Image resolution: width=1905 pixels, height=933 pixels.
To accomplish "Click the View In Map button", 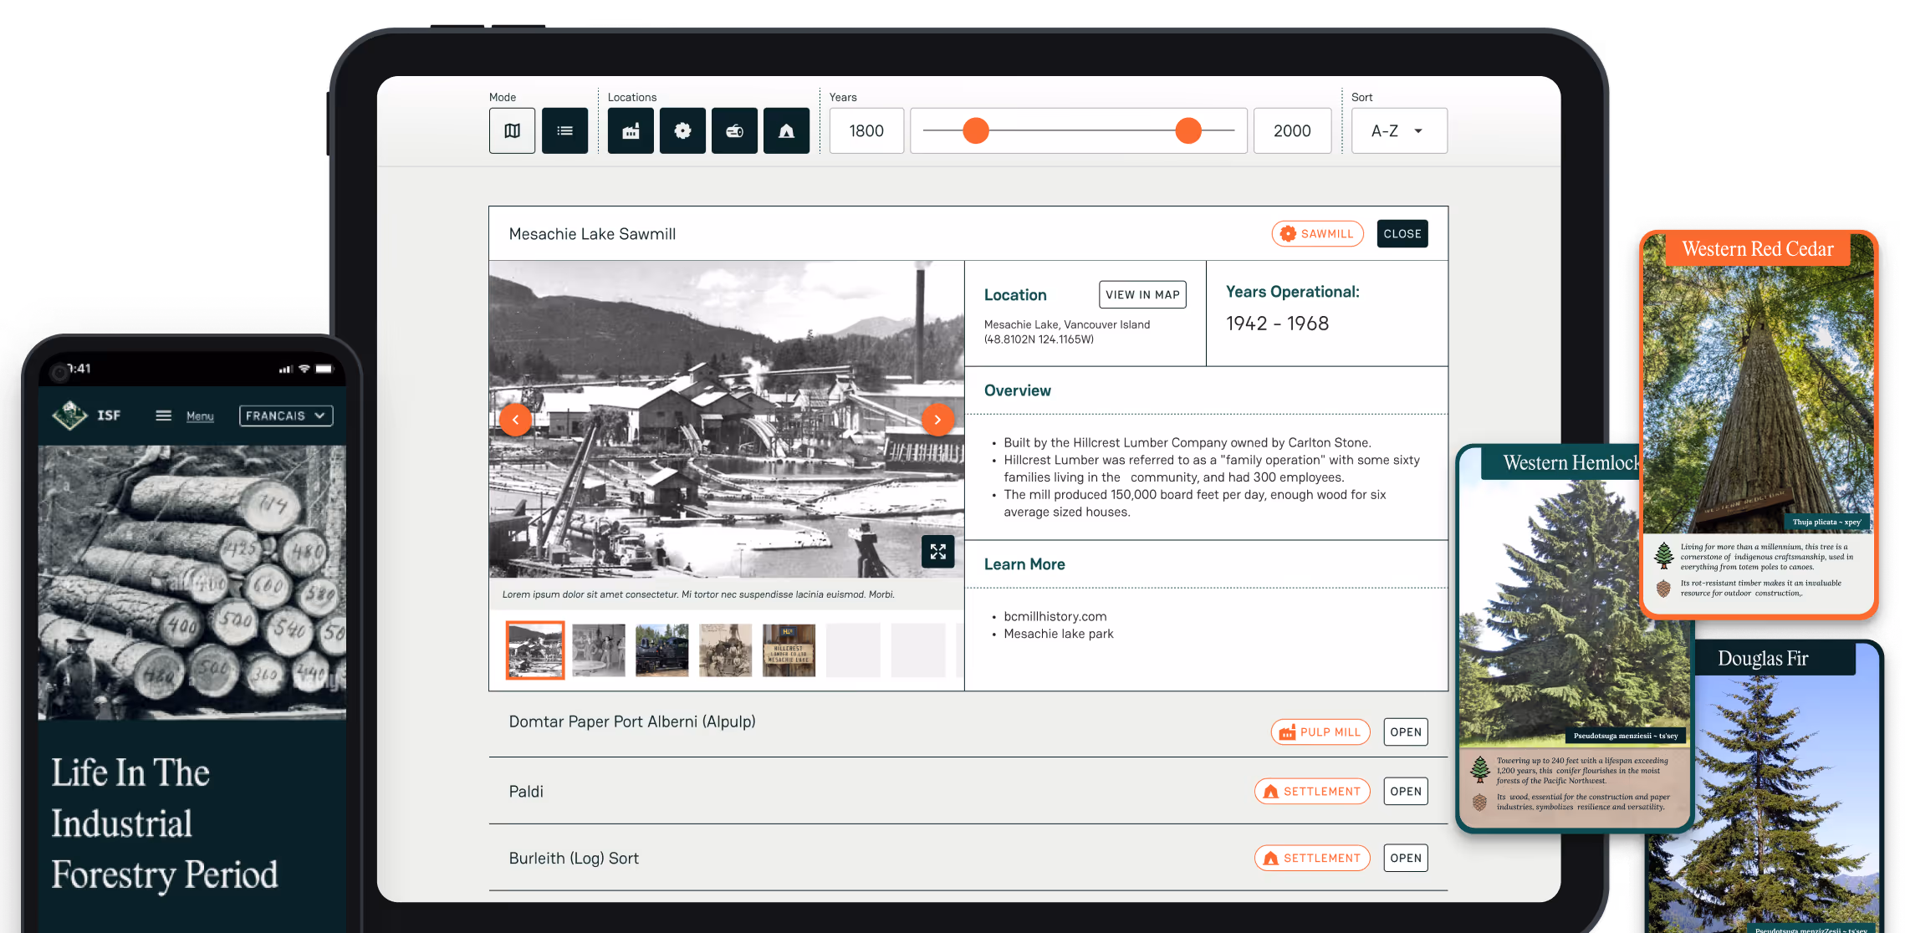I will 1141,294.
